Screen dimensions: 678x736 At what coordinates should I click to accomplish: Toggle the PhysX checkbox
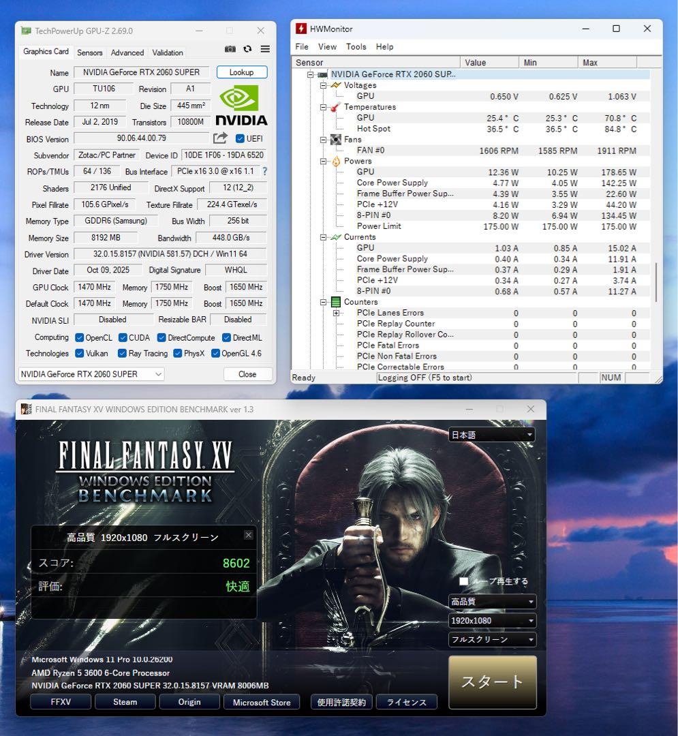(177, 353)
